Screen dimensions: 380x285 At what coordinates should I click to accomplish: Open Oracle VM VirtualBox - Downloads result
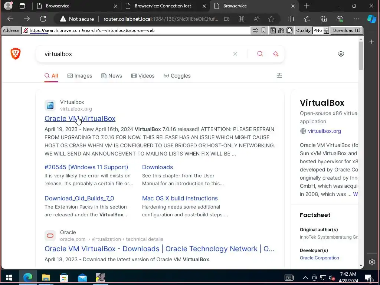coord(160,249)
